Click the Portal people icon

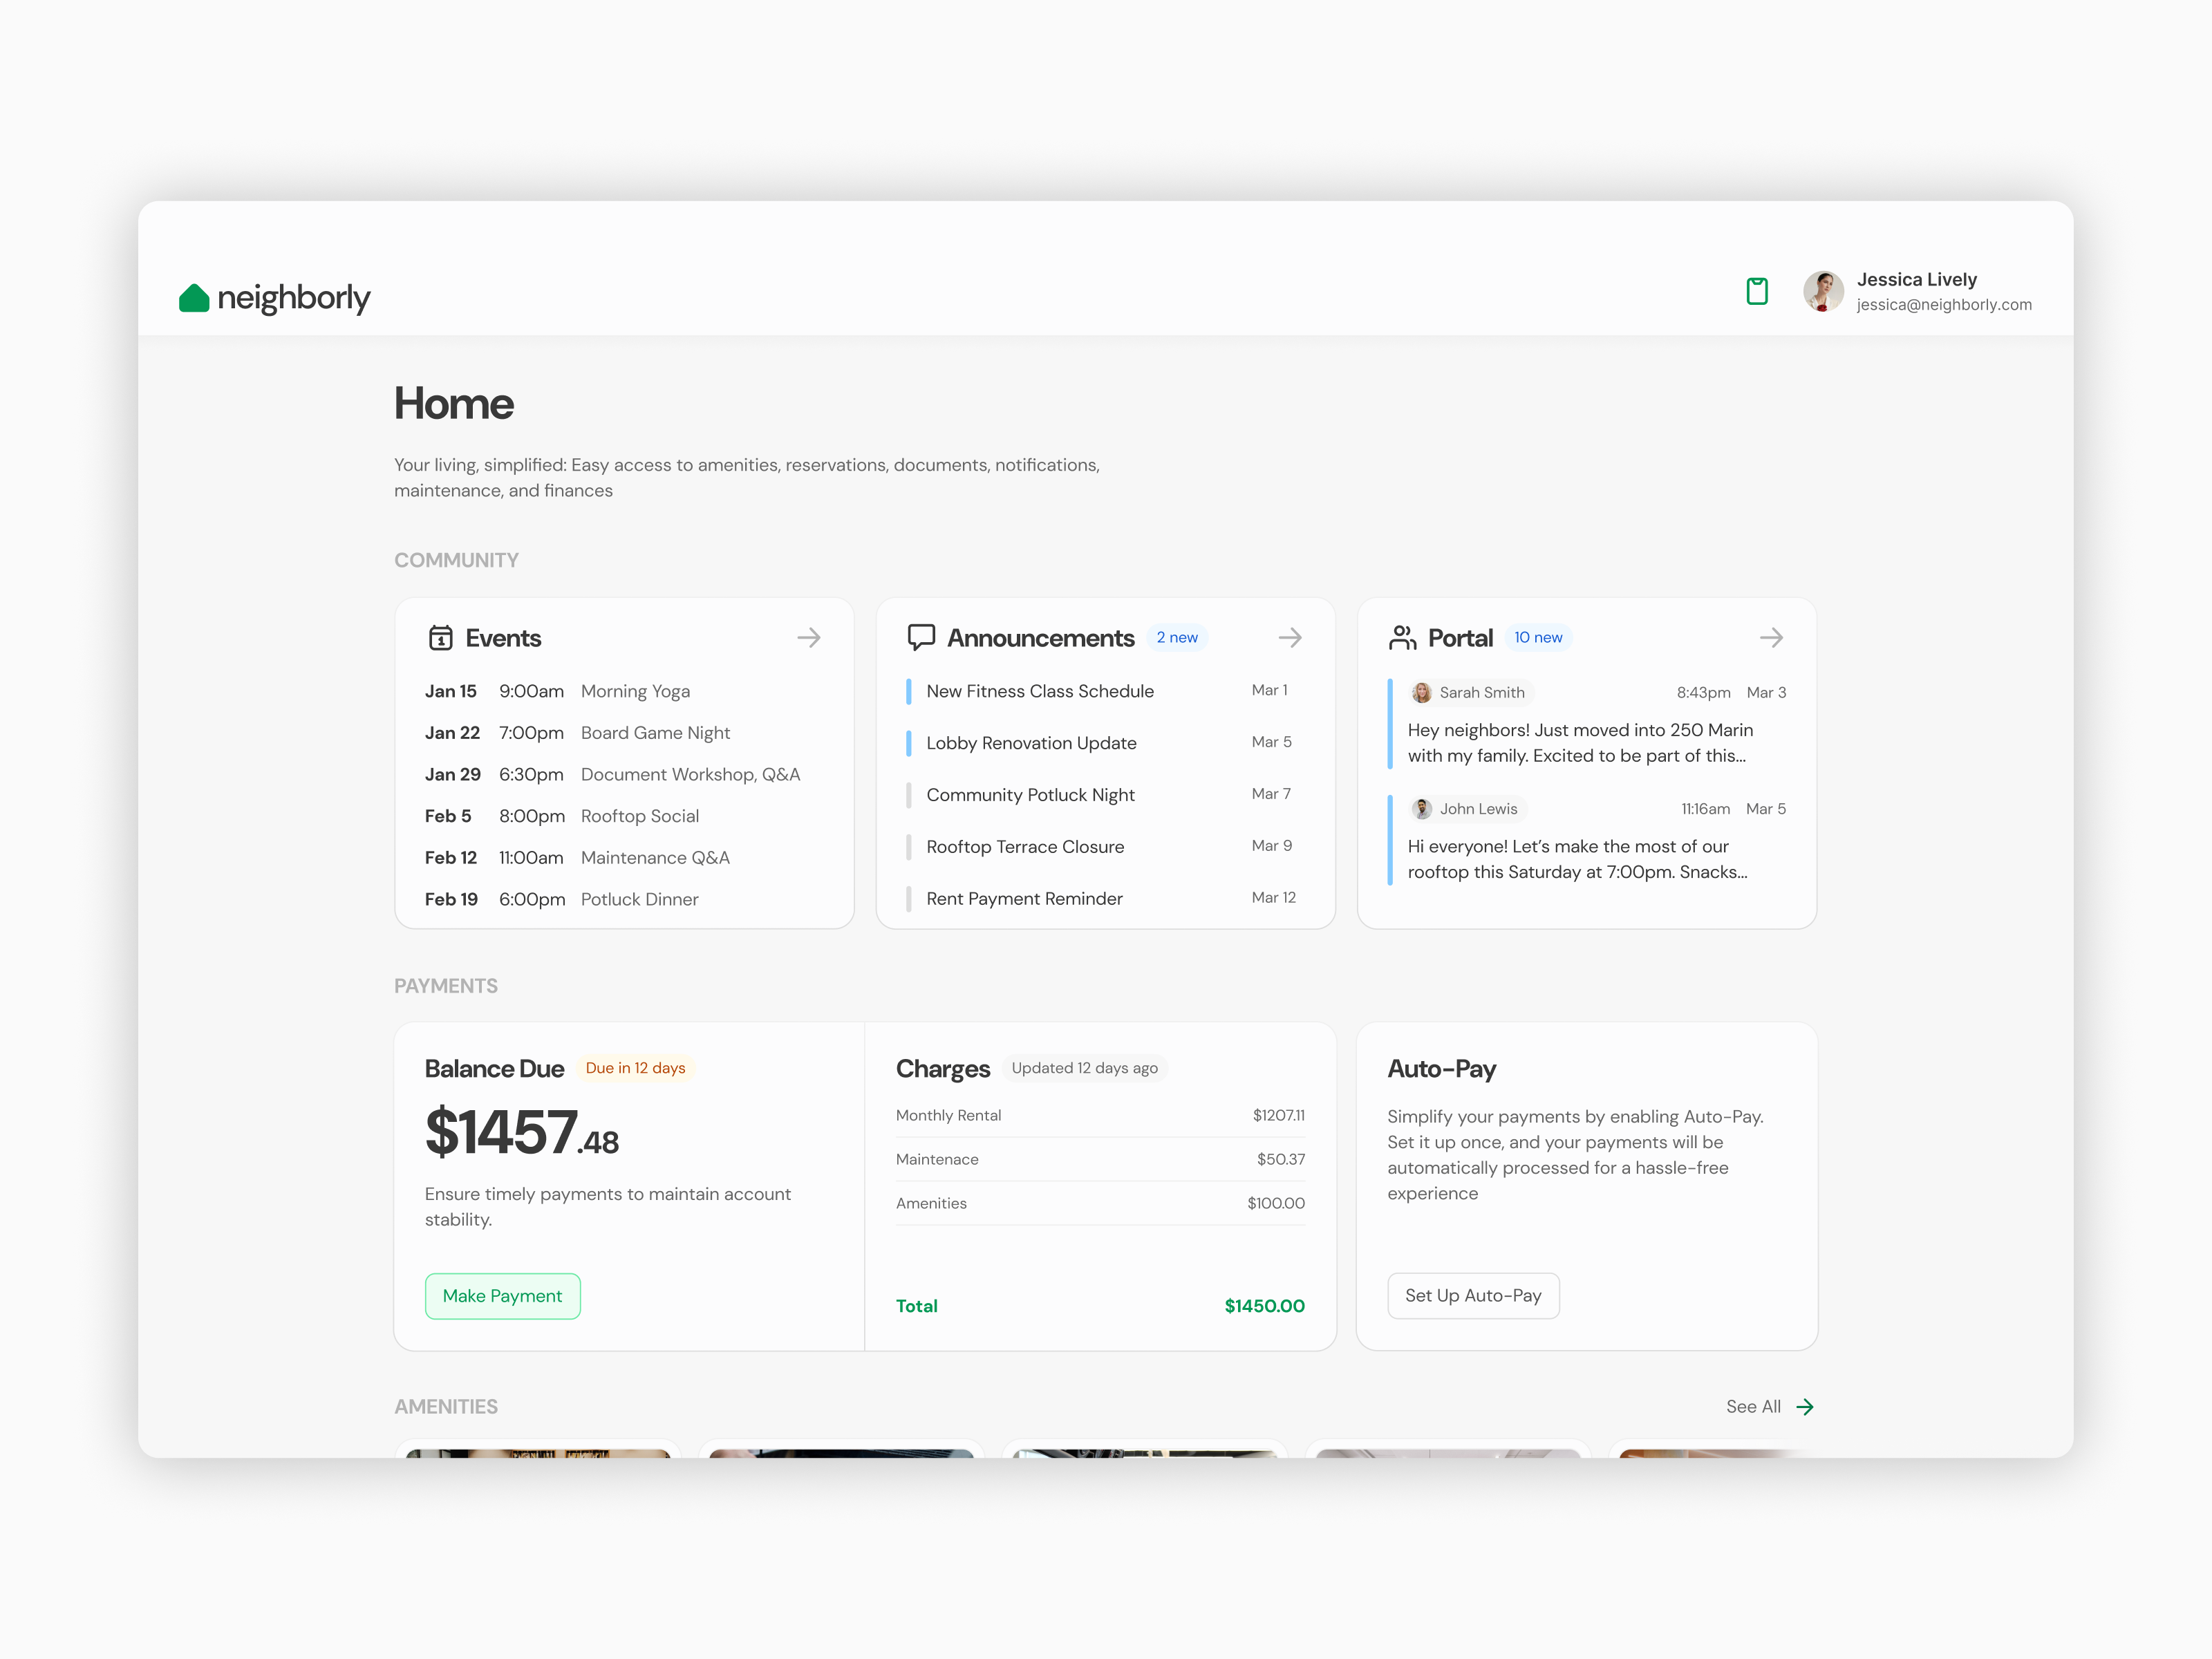pos(1402,638)
